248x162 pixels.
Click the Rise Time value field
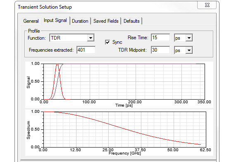160,38
